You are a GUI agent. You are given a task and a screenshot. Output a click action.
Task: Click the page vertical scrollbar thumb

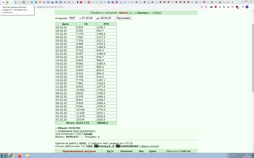coord(253,58)
